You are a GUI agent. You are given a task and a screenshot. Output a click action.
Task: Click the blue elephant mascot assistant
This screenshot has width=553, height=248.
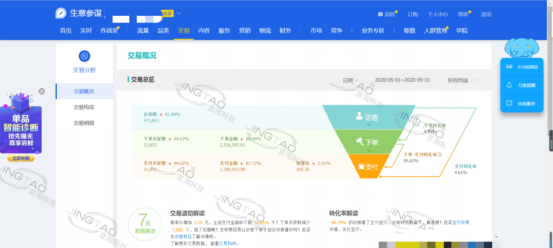tap(521, 48)
